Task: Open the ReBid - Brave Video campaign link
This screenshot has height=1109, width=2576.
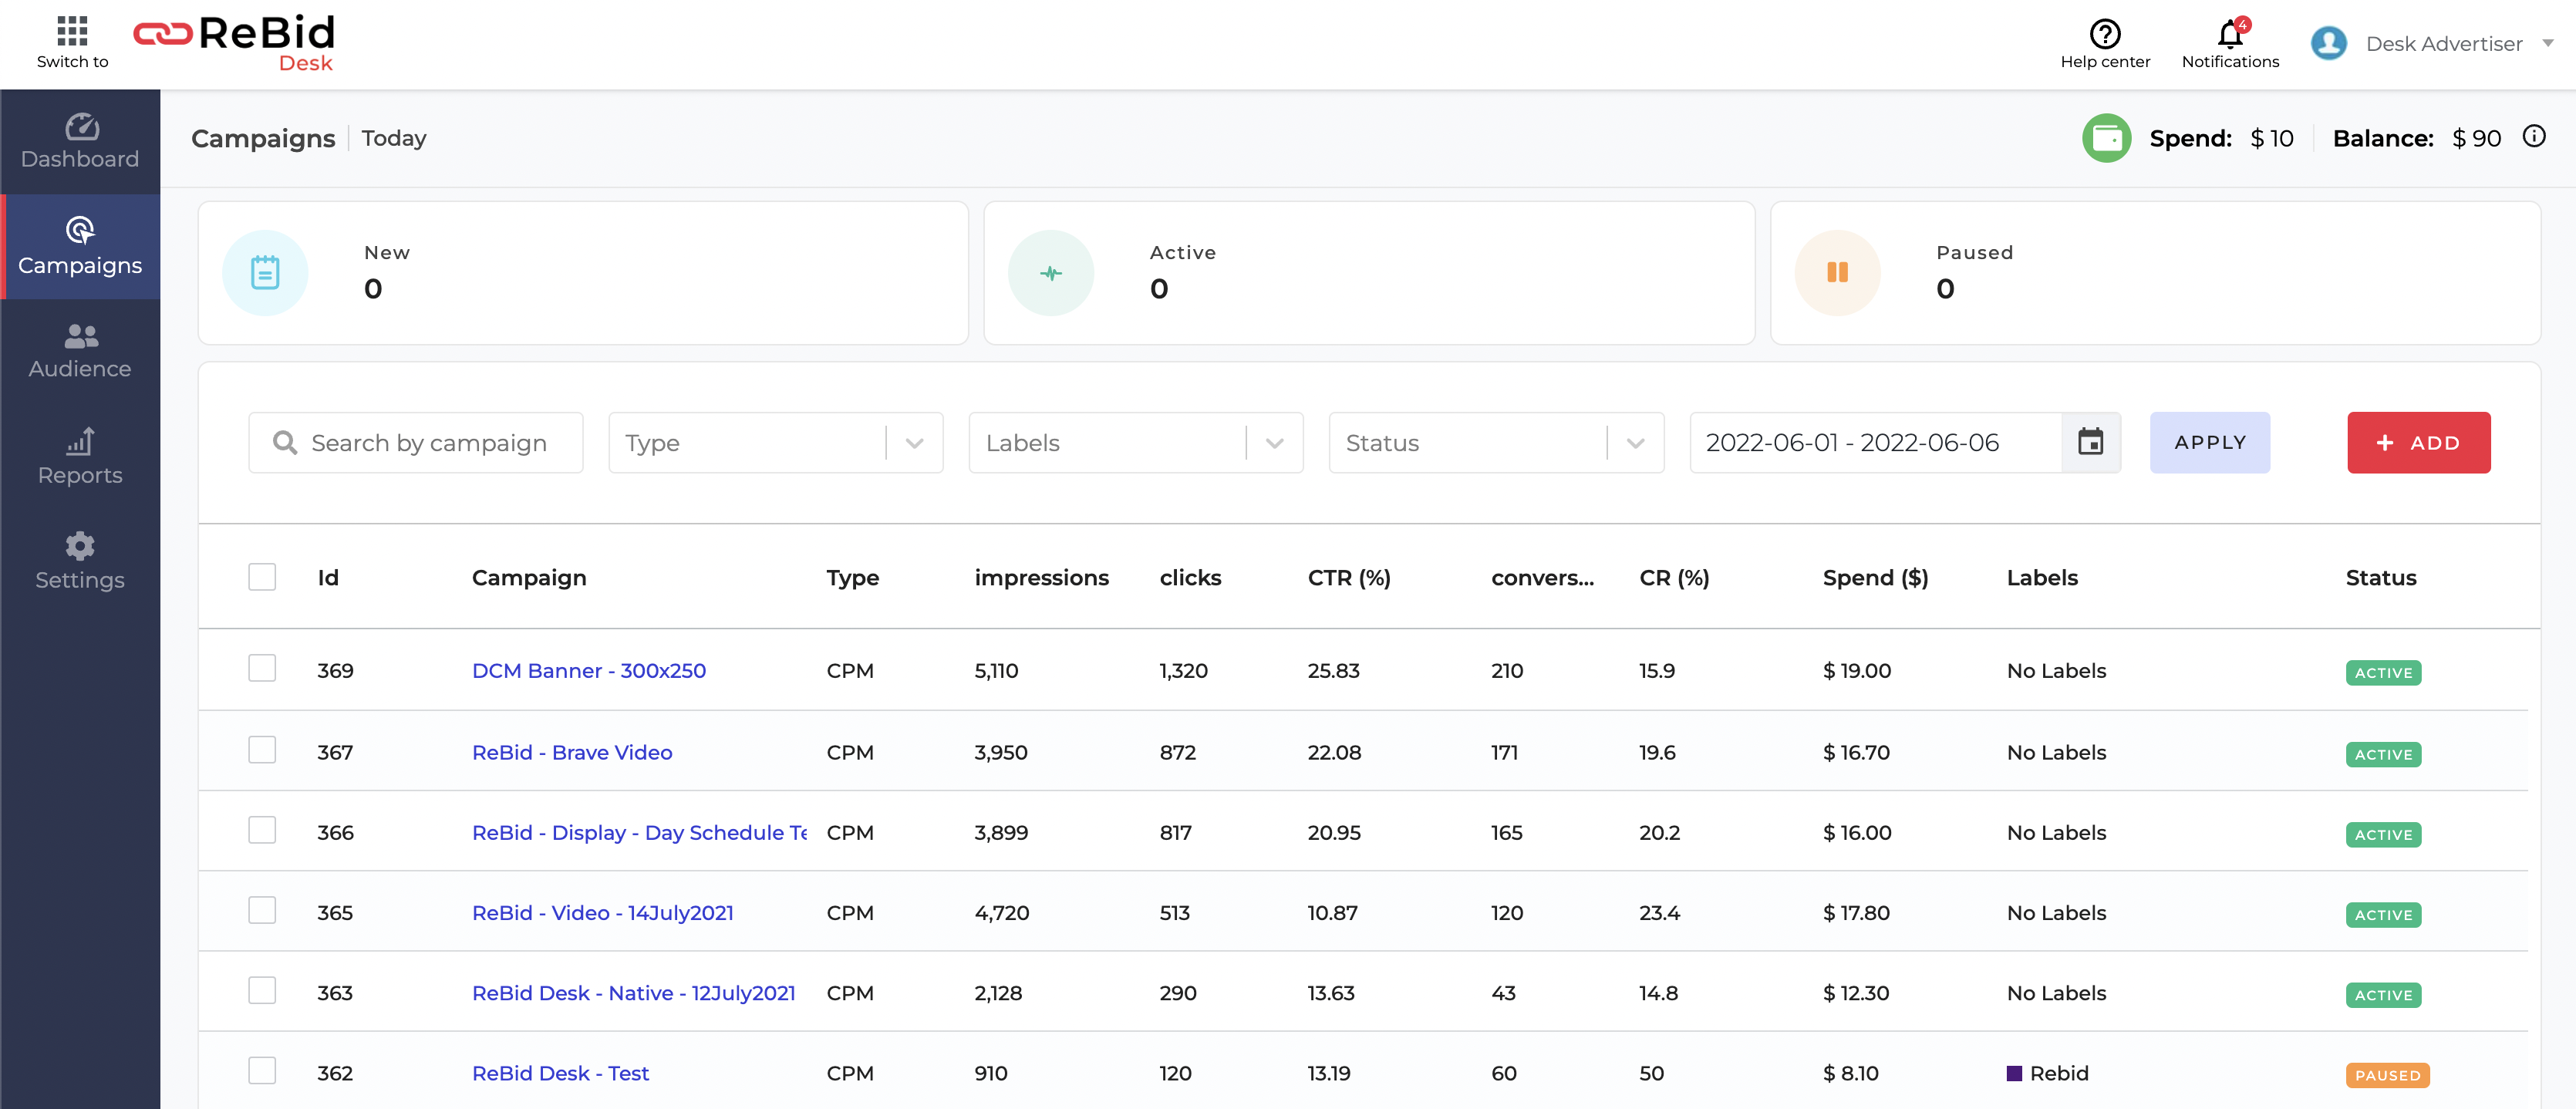Action: point(572,752)
